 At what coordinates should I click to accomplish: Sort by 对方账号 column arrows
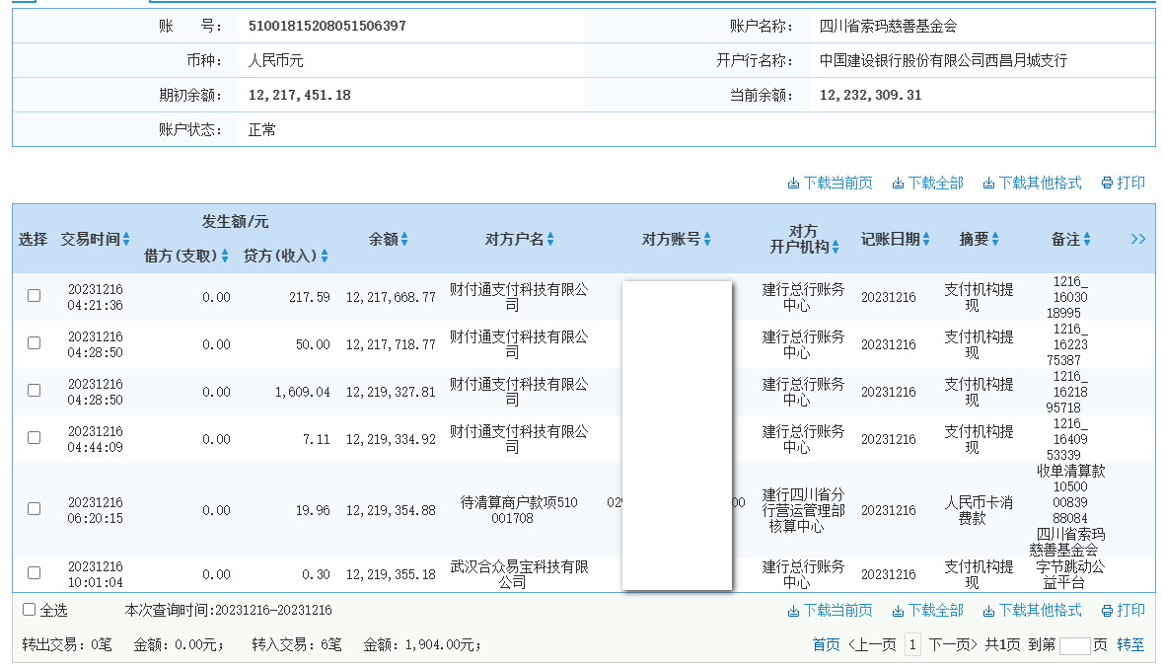tap(707, 239)
